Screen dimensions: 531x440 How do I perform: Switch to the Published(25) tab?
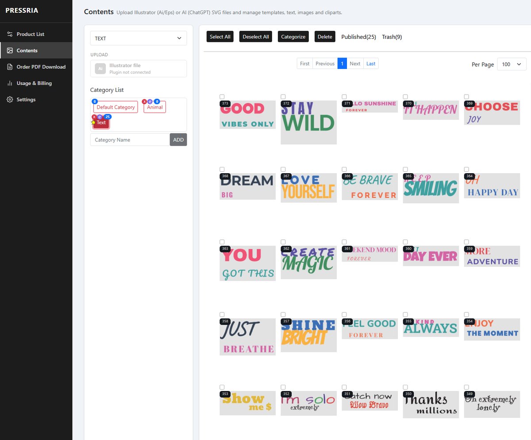pyautogui.click(x=358, y=37)
